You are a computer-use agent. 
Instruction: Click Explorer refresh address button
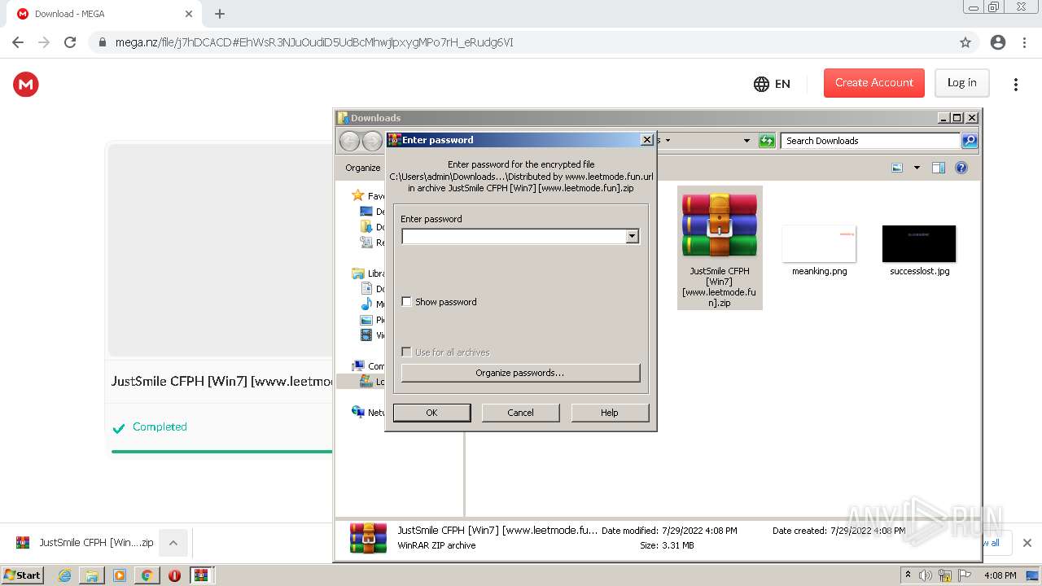coord(767,141)
